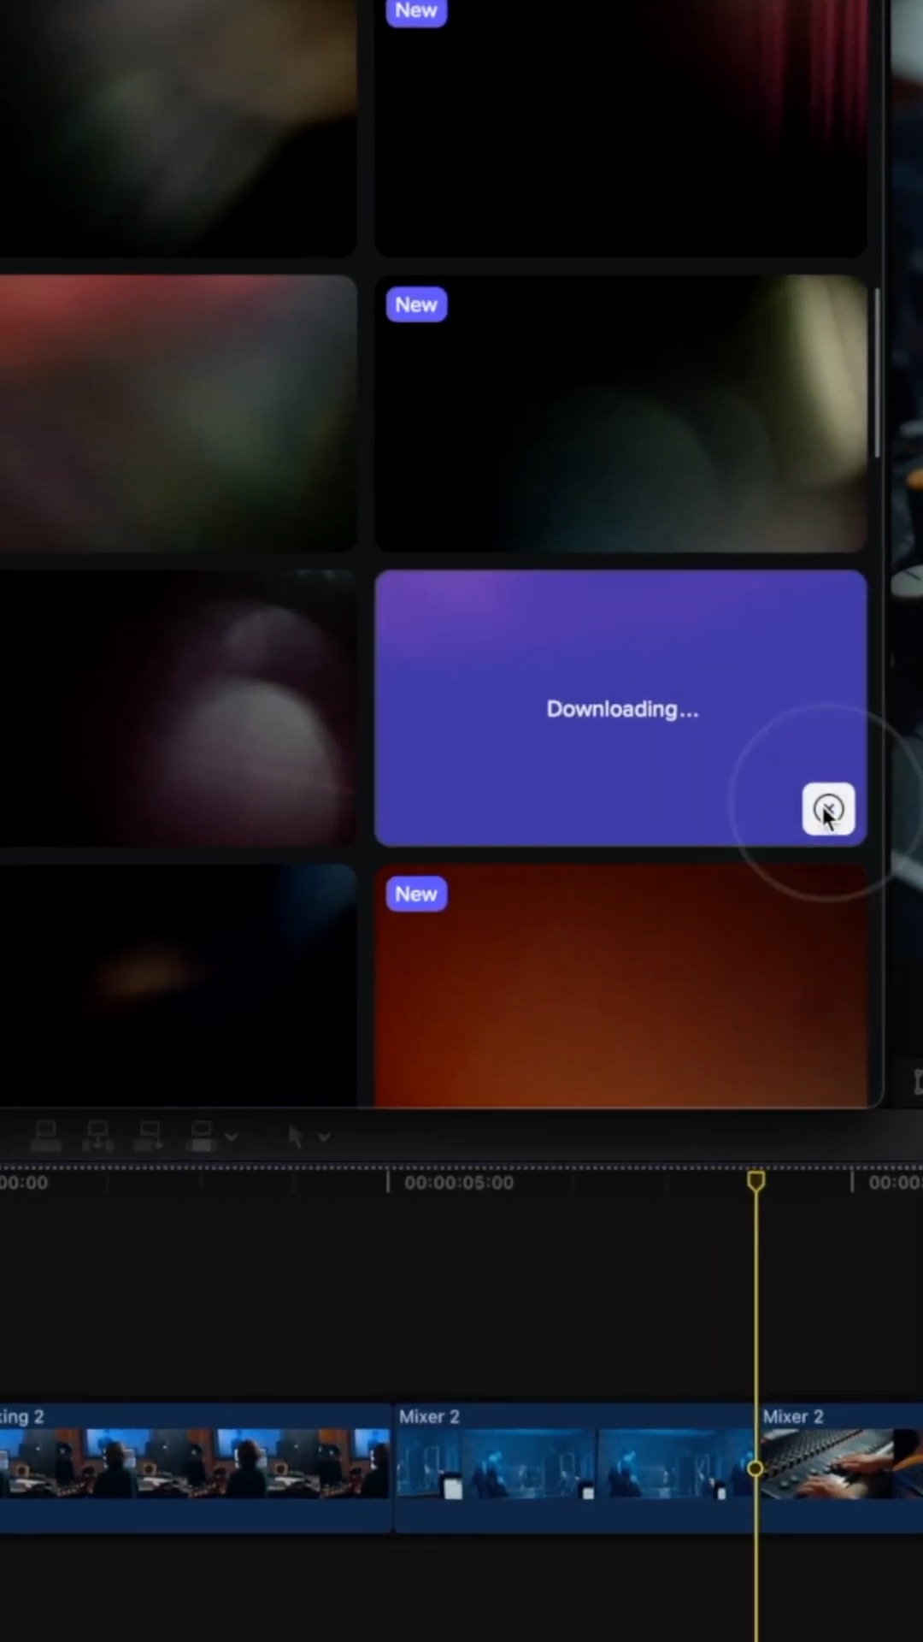This screenshot has width=923, height=1642.
Task: Click the append clip to storyline icon
Action: point(150,1136)
